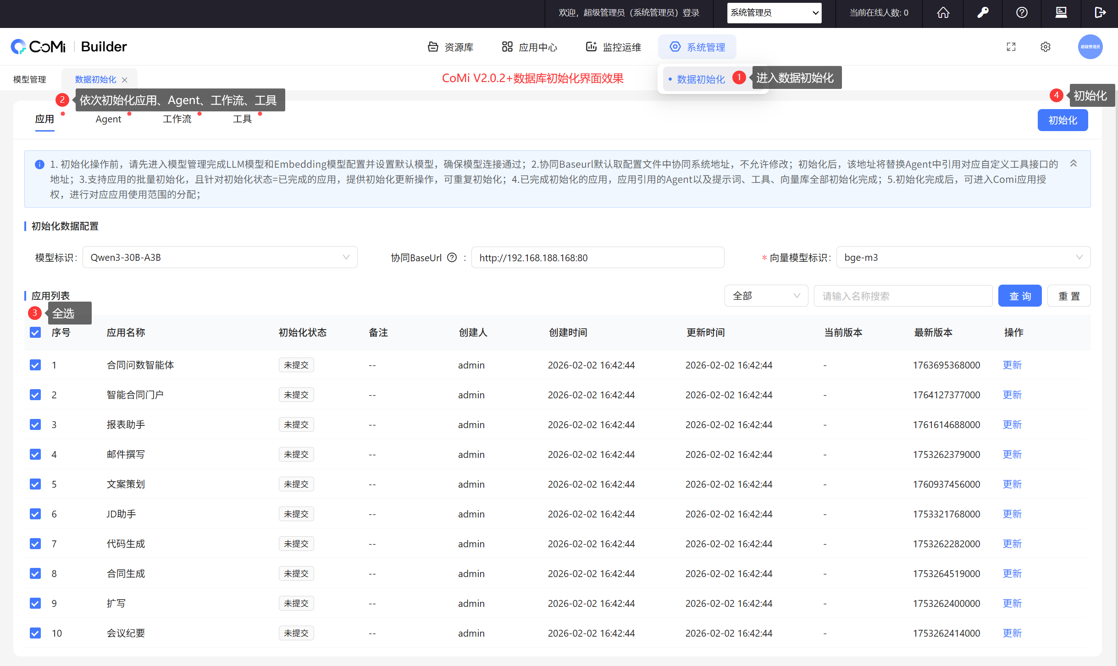This screenshot has height=666, width=1118.
Task: Toggle the fullscreen expand icon
Action: [1011, 47]
